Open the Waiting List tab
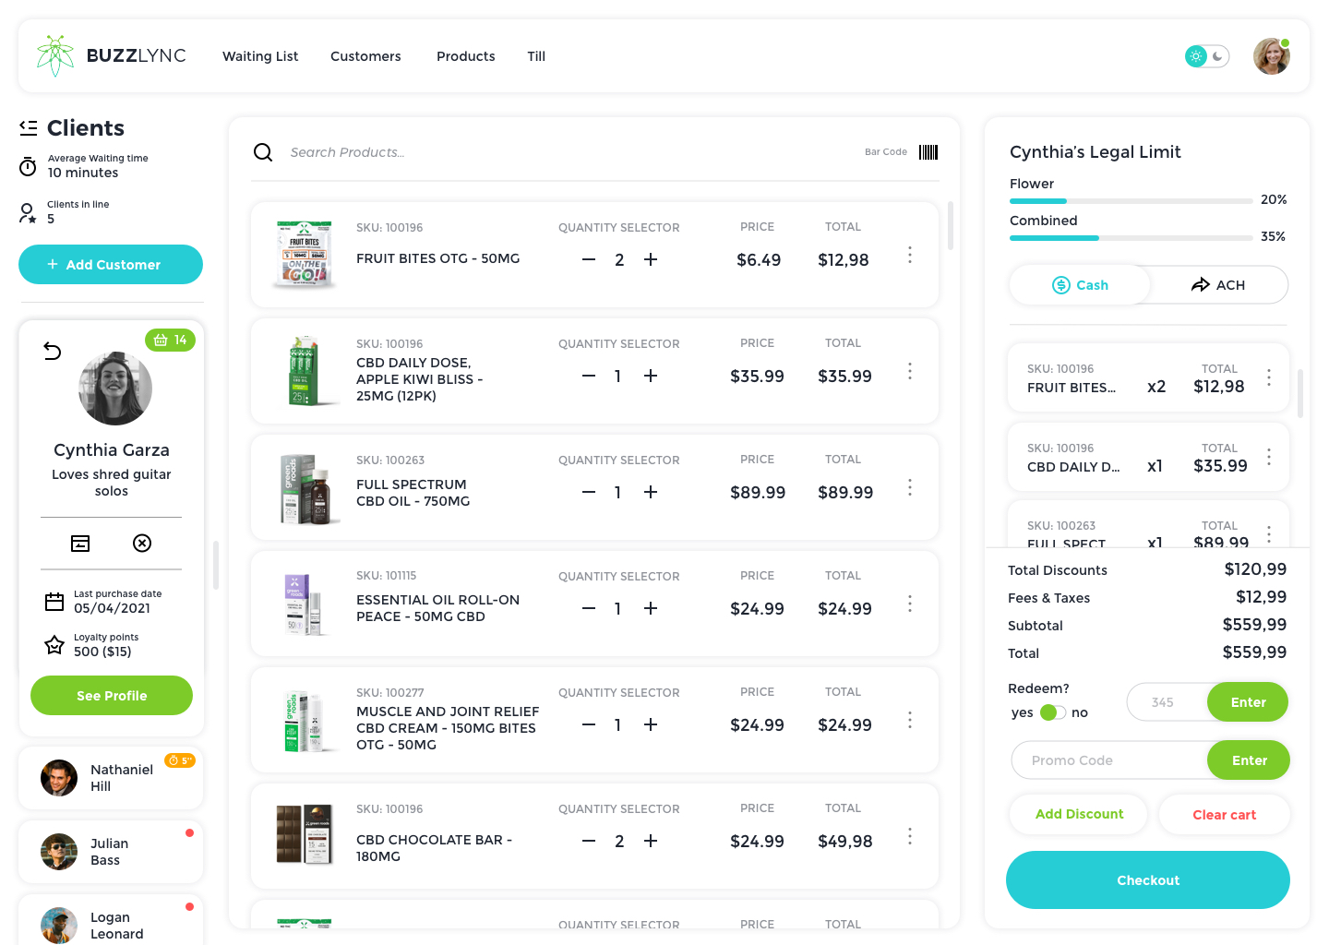The image size is (1329, 945). point(260,56)
